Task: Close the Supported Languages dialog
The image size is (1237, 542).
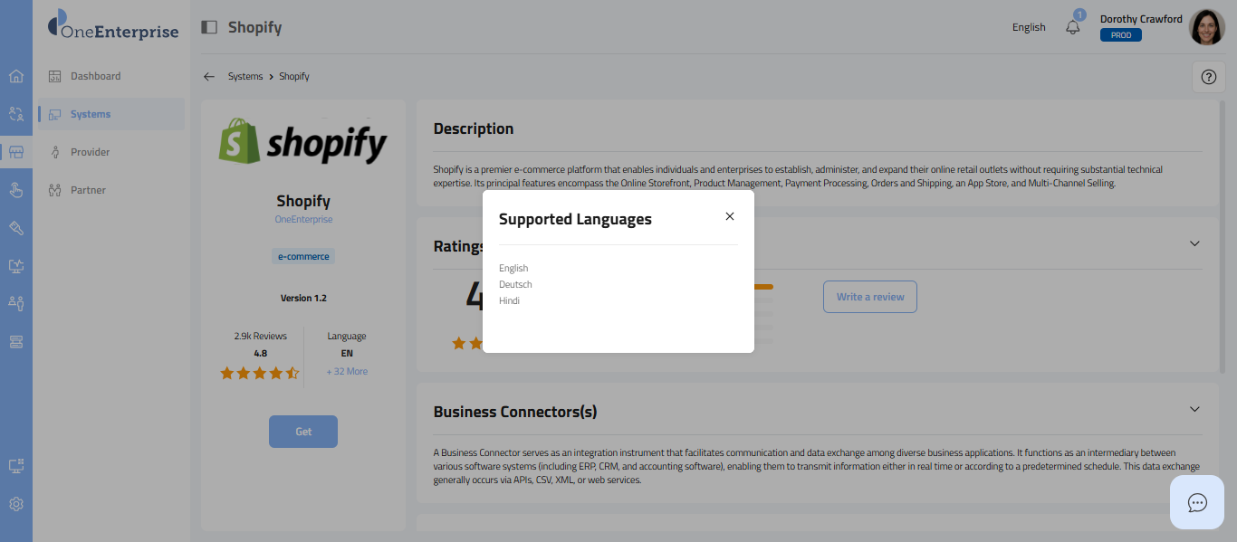Action: pyautogui.click(x=730, y=216)
